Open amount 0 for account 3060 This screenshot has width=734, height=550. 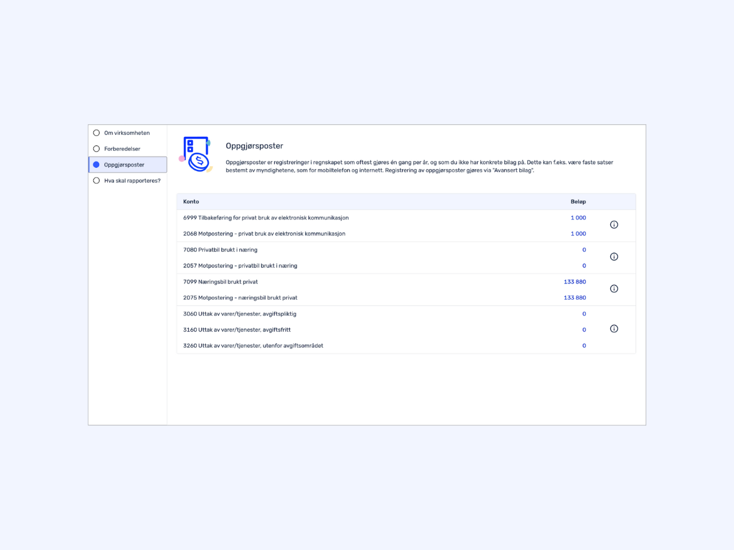584,314
